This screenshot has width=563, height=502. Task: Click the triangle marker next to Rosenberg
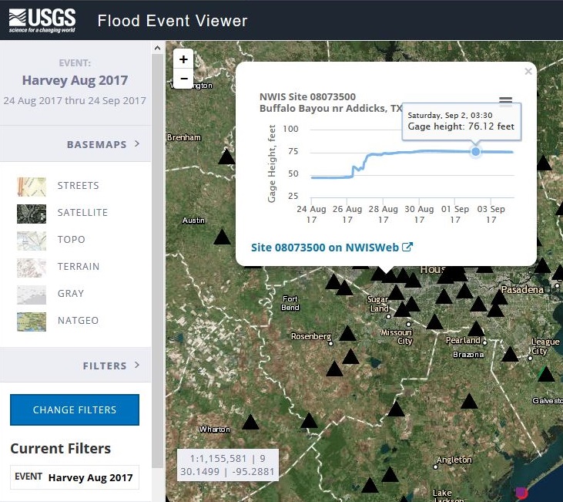point(347,333)
